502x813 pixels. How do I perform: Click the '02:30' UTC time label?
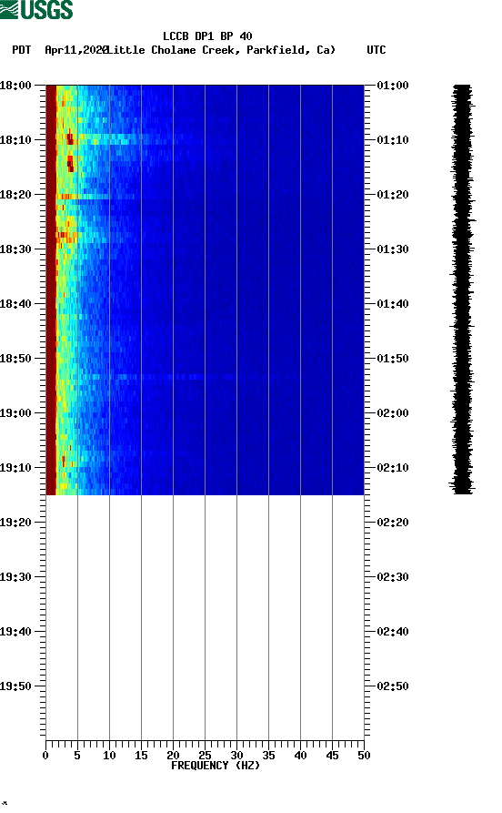pyautogui.click(x=393, y=577)
